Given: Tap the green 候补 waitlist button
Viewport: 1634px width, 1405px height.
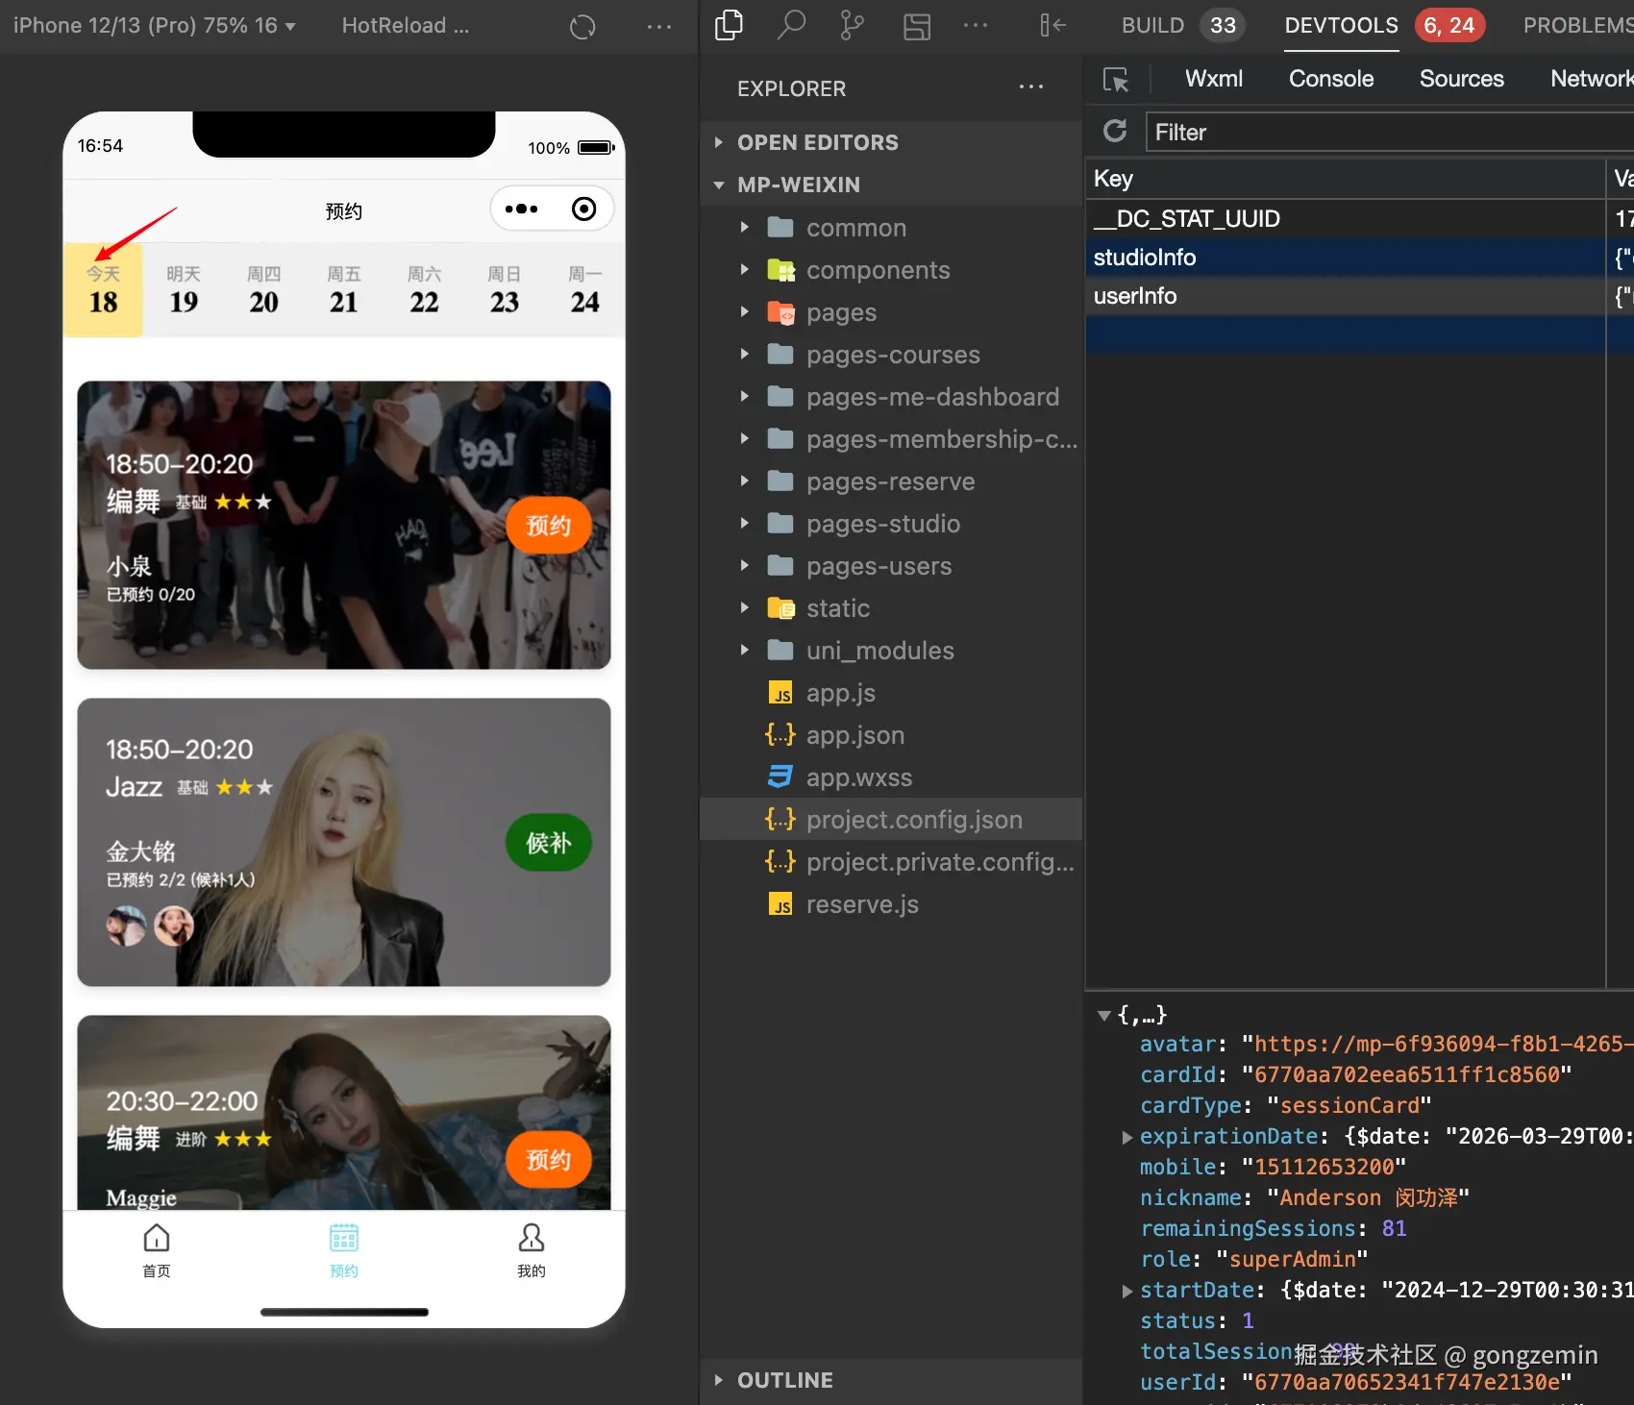Looking at the screenshot, I should tap(548, 843).
